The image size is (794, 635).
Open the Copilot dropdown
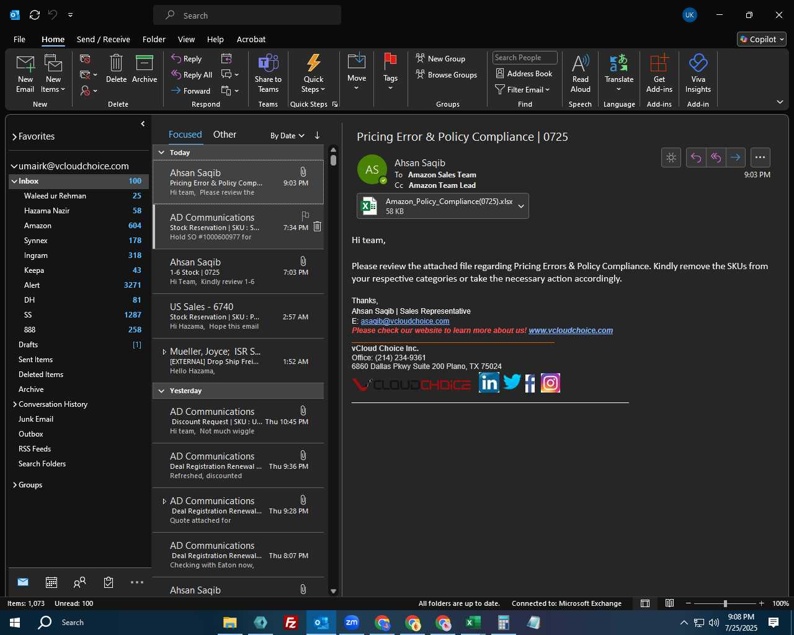click(x=762, y=39)
